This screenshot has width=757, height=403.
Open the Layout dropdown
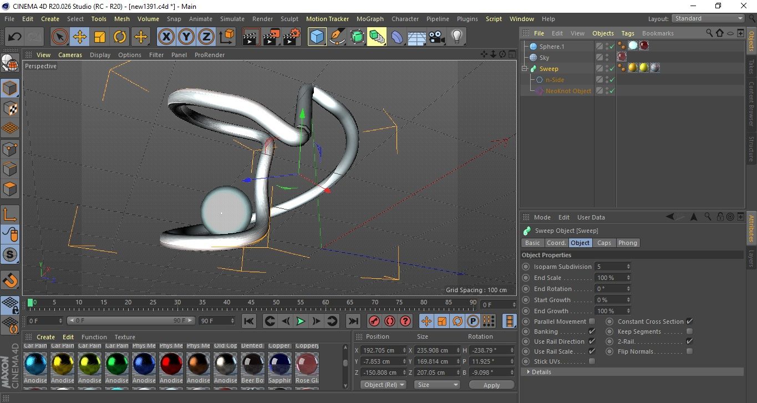(708, 18)
